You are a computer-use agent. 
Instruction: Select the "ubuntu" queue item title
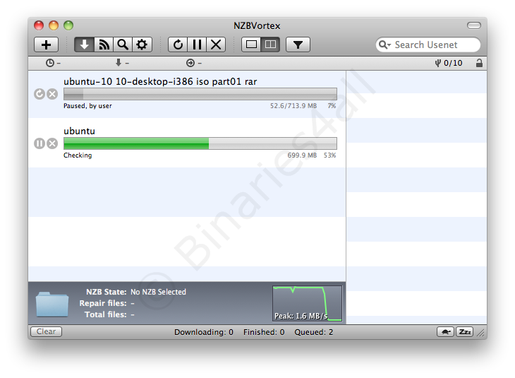[x=79, y=131]
